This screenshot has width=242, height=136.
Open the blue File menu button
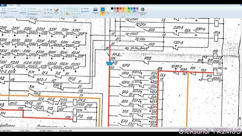point(3,5)
